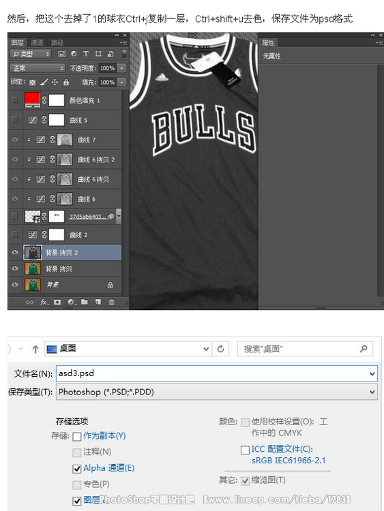Click the red color fill swatch thumbnail
Image resolution: width=384 pixels, height=511 pixels.
pos(32,100)
